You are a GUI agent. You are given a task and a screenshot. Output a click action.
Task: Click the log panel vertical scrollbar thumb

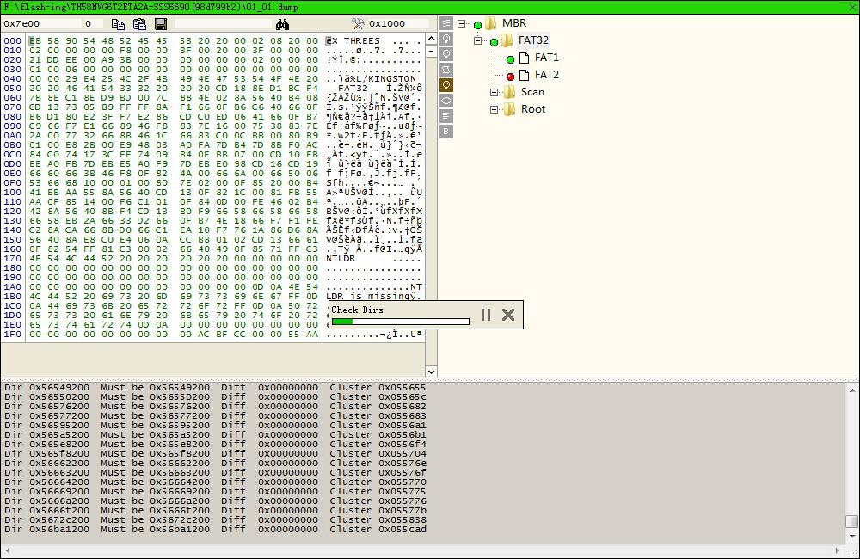point(851,521)
